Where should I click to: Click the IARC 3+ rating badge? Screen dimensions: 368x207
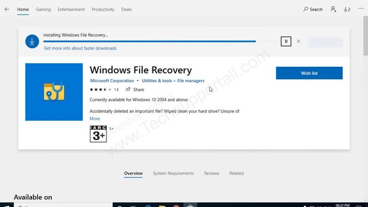coord(98,134)
